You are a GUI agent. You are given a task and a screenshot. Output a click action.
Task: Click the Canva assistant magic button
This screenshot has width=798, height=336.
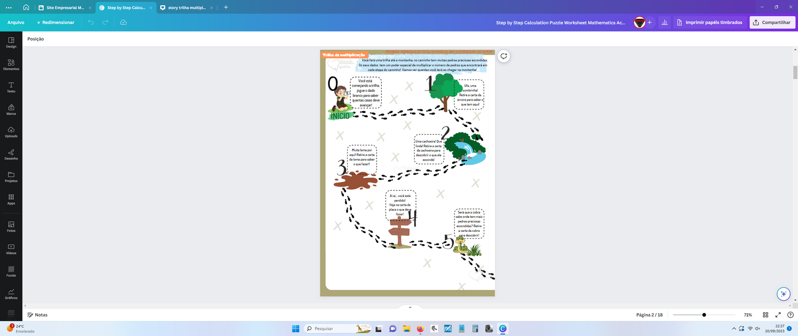[x=783, y=294]
